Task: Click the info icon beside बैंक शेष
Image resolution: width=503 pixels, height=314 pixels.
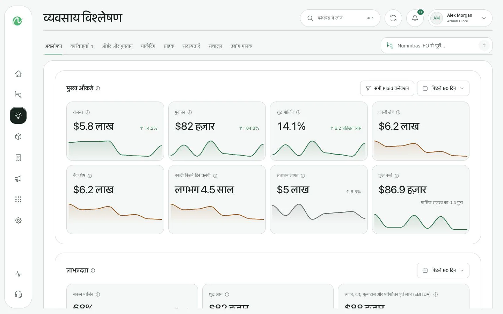Action: coord(90,176)
